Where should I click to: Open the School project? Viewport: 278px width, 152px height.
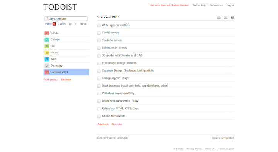point(66,33)
